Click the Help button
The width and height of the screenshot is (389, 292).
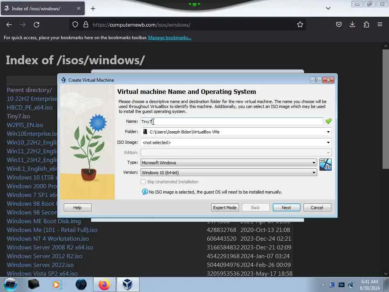(77, 208)
